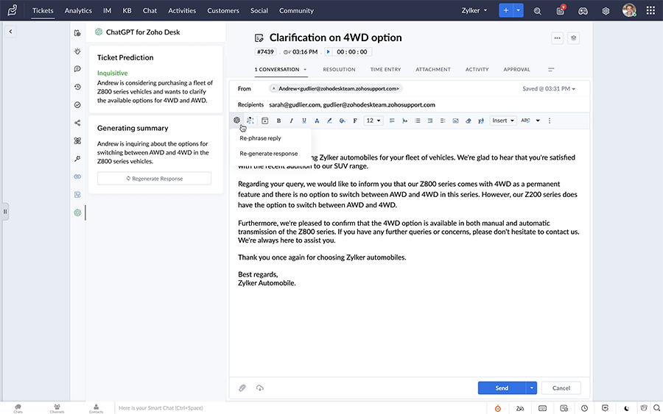Open the Customers module
Screen dimensions: 663x414
(222, 10)
